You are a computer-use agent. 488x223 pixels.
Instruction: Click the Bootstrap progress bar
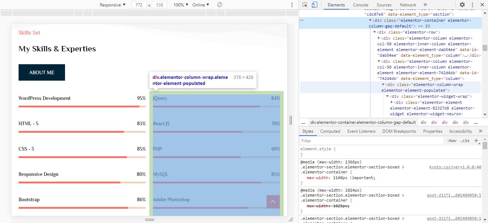(x=82, y=208)
